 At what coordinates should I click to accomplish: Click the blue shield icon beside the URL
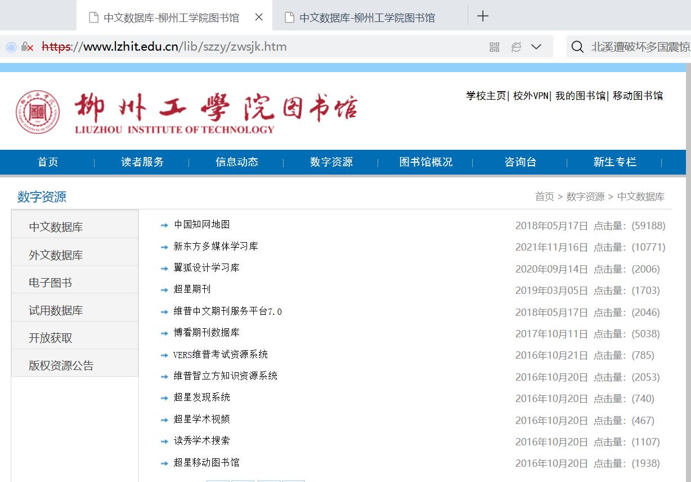[x=11, y=47]
